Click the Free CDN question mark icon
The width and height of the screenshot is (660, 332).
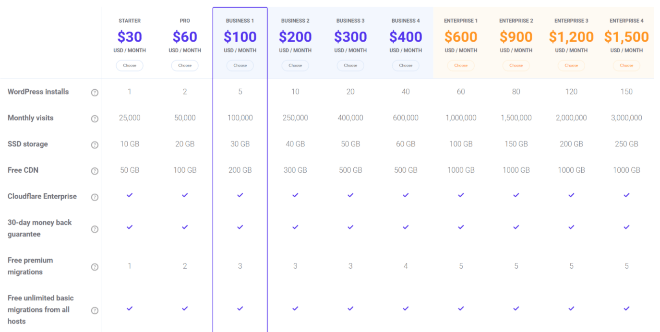[x=95, y=171]
